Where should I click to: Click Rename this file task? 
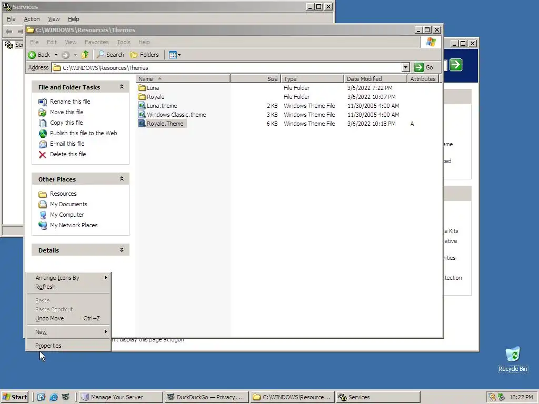(x=70, y=102)
